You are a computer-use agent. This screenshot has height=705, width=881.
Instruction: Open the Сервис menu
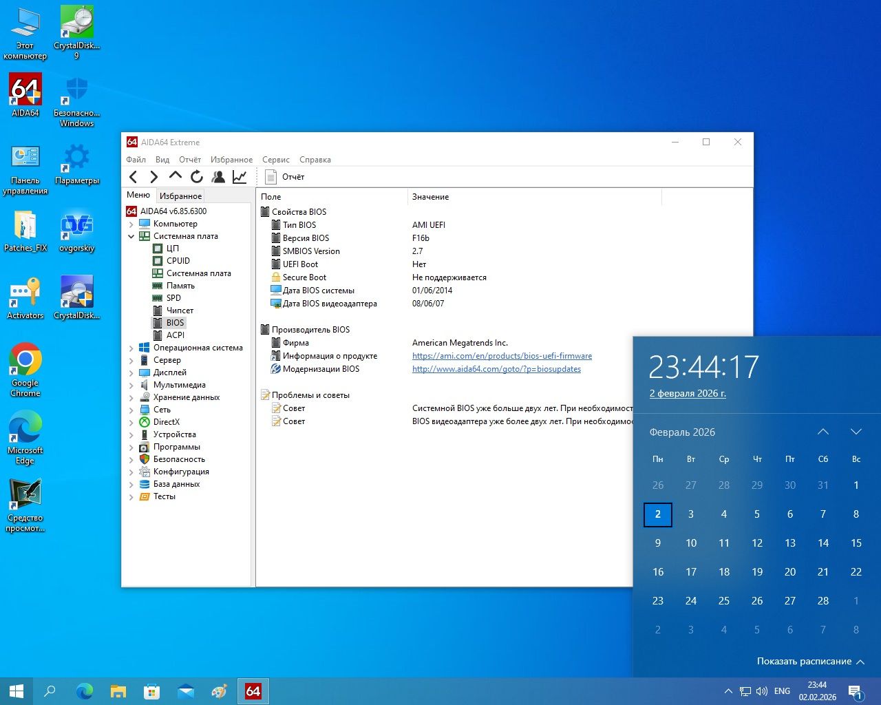coord(275,160)
